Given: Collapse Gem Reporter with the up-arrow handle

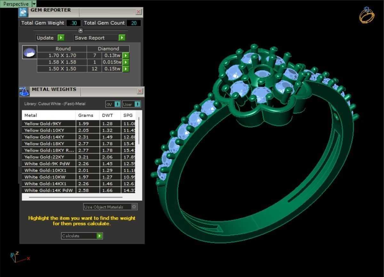Looking at the screenshot, I should tap(81, 30).
